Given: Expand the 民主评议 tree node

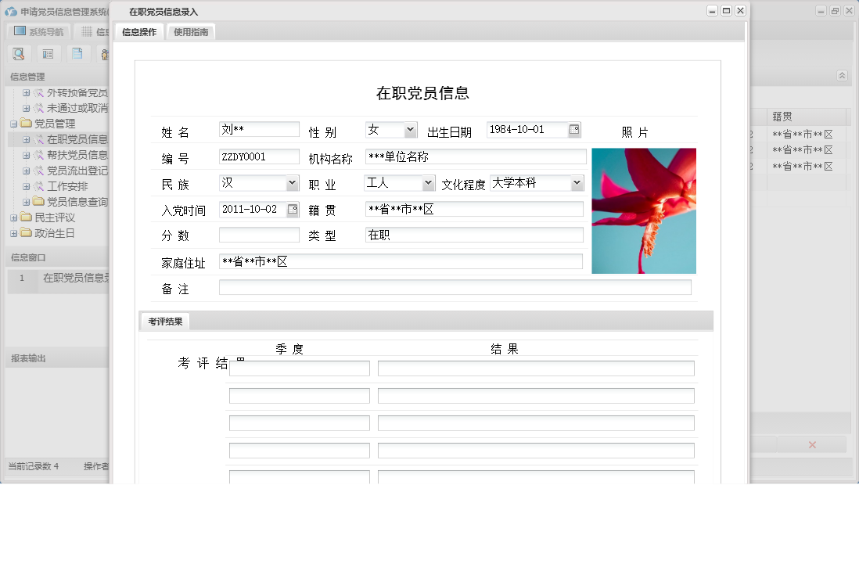Looking at the screenshot, I should [13, 217].
